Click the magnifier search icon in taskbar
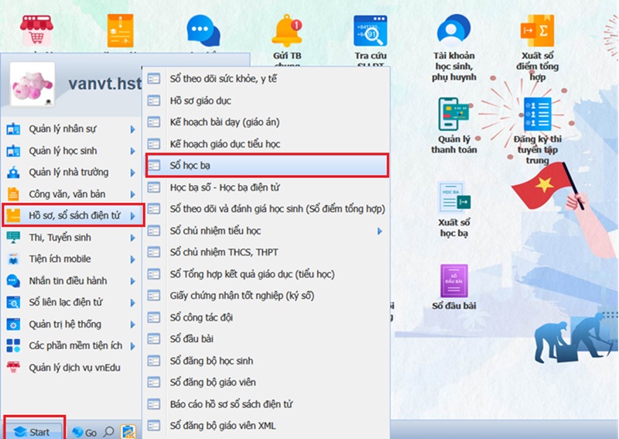 [108, 432]
